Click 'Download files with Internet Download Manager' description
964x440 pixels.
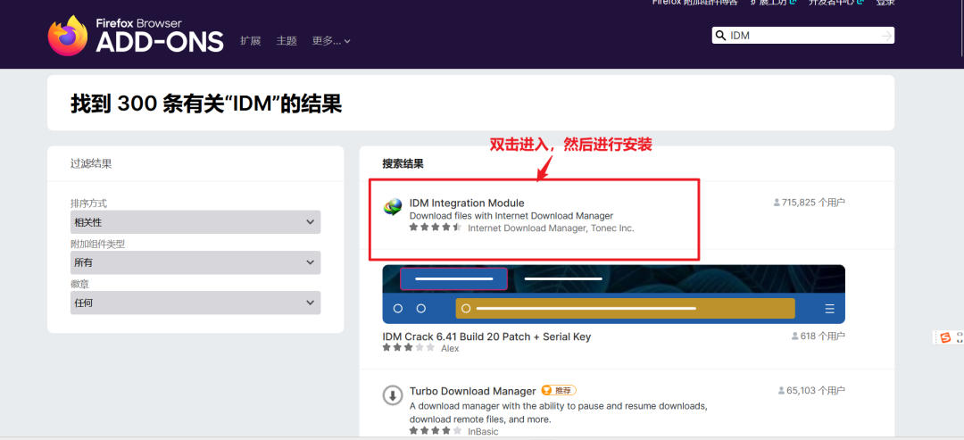coord(511,216)
